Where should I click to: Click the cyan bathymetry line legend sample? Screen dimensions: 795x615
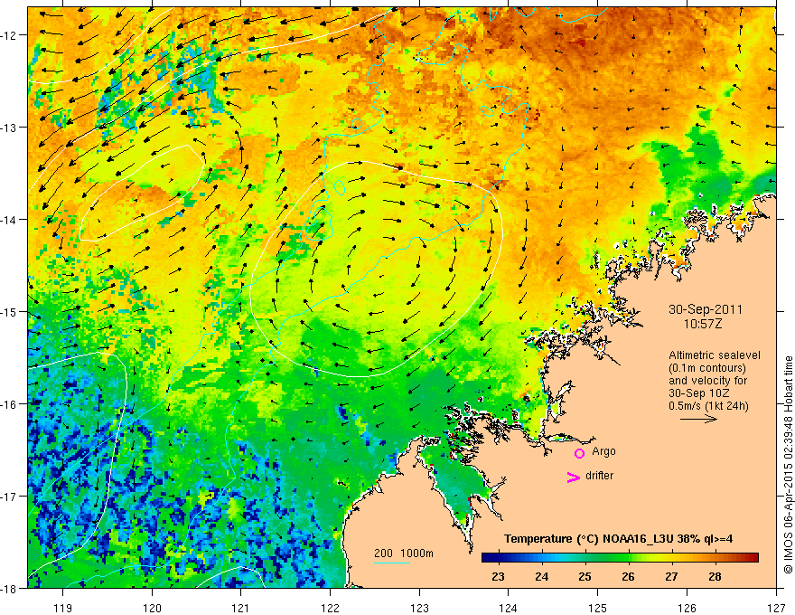[x=391, y=563]
